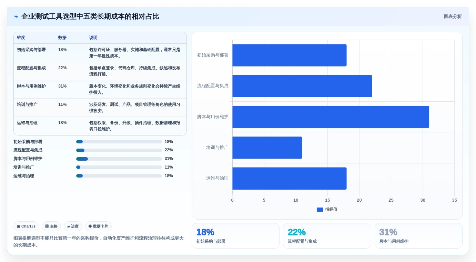This screenshot has height=262, width=476.
Task: Click the 31% value in the table
Action: click(62, 86)
